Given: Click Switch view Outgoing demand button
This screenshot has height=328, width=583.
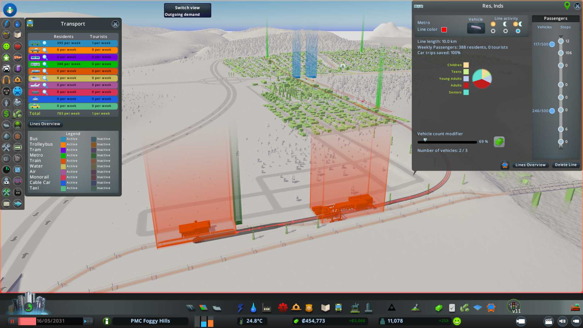Looking at the screenshot, I should pos(187,11).
